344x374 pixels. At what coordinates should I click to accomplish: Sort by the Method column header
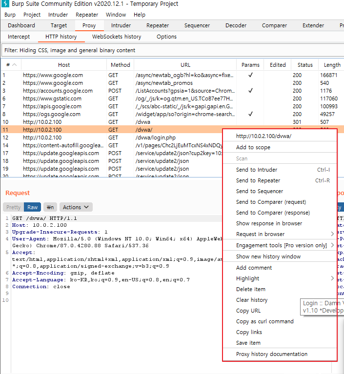(121, 65)
